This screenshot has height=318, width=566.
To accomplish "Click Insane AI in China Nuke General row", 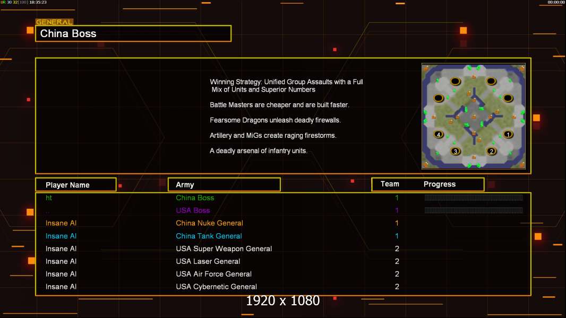I will click(61, 223).
